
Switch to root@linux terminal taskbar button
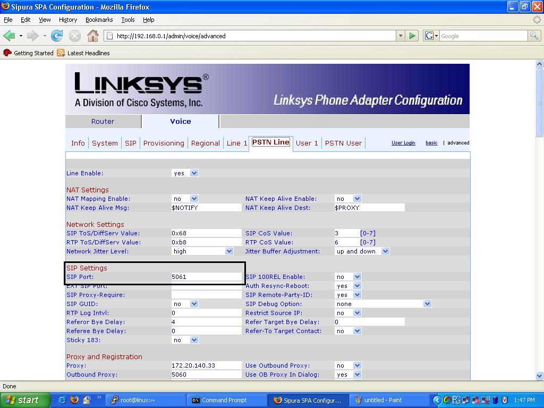point(145,401)
